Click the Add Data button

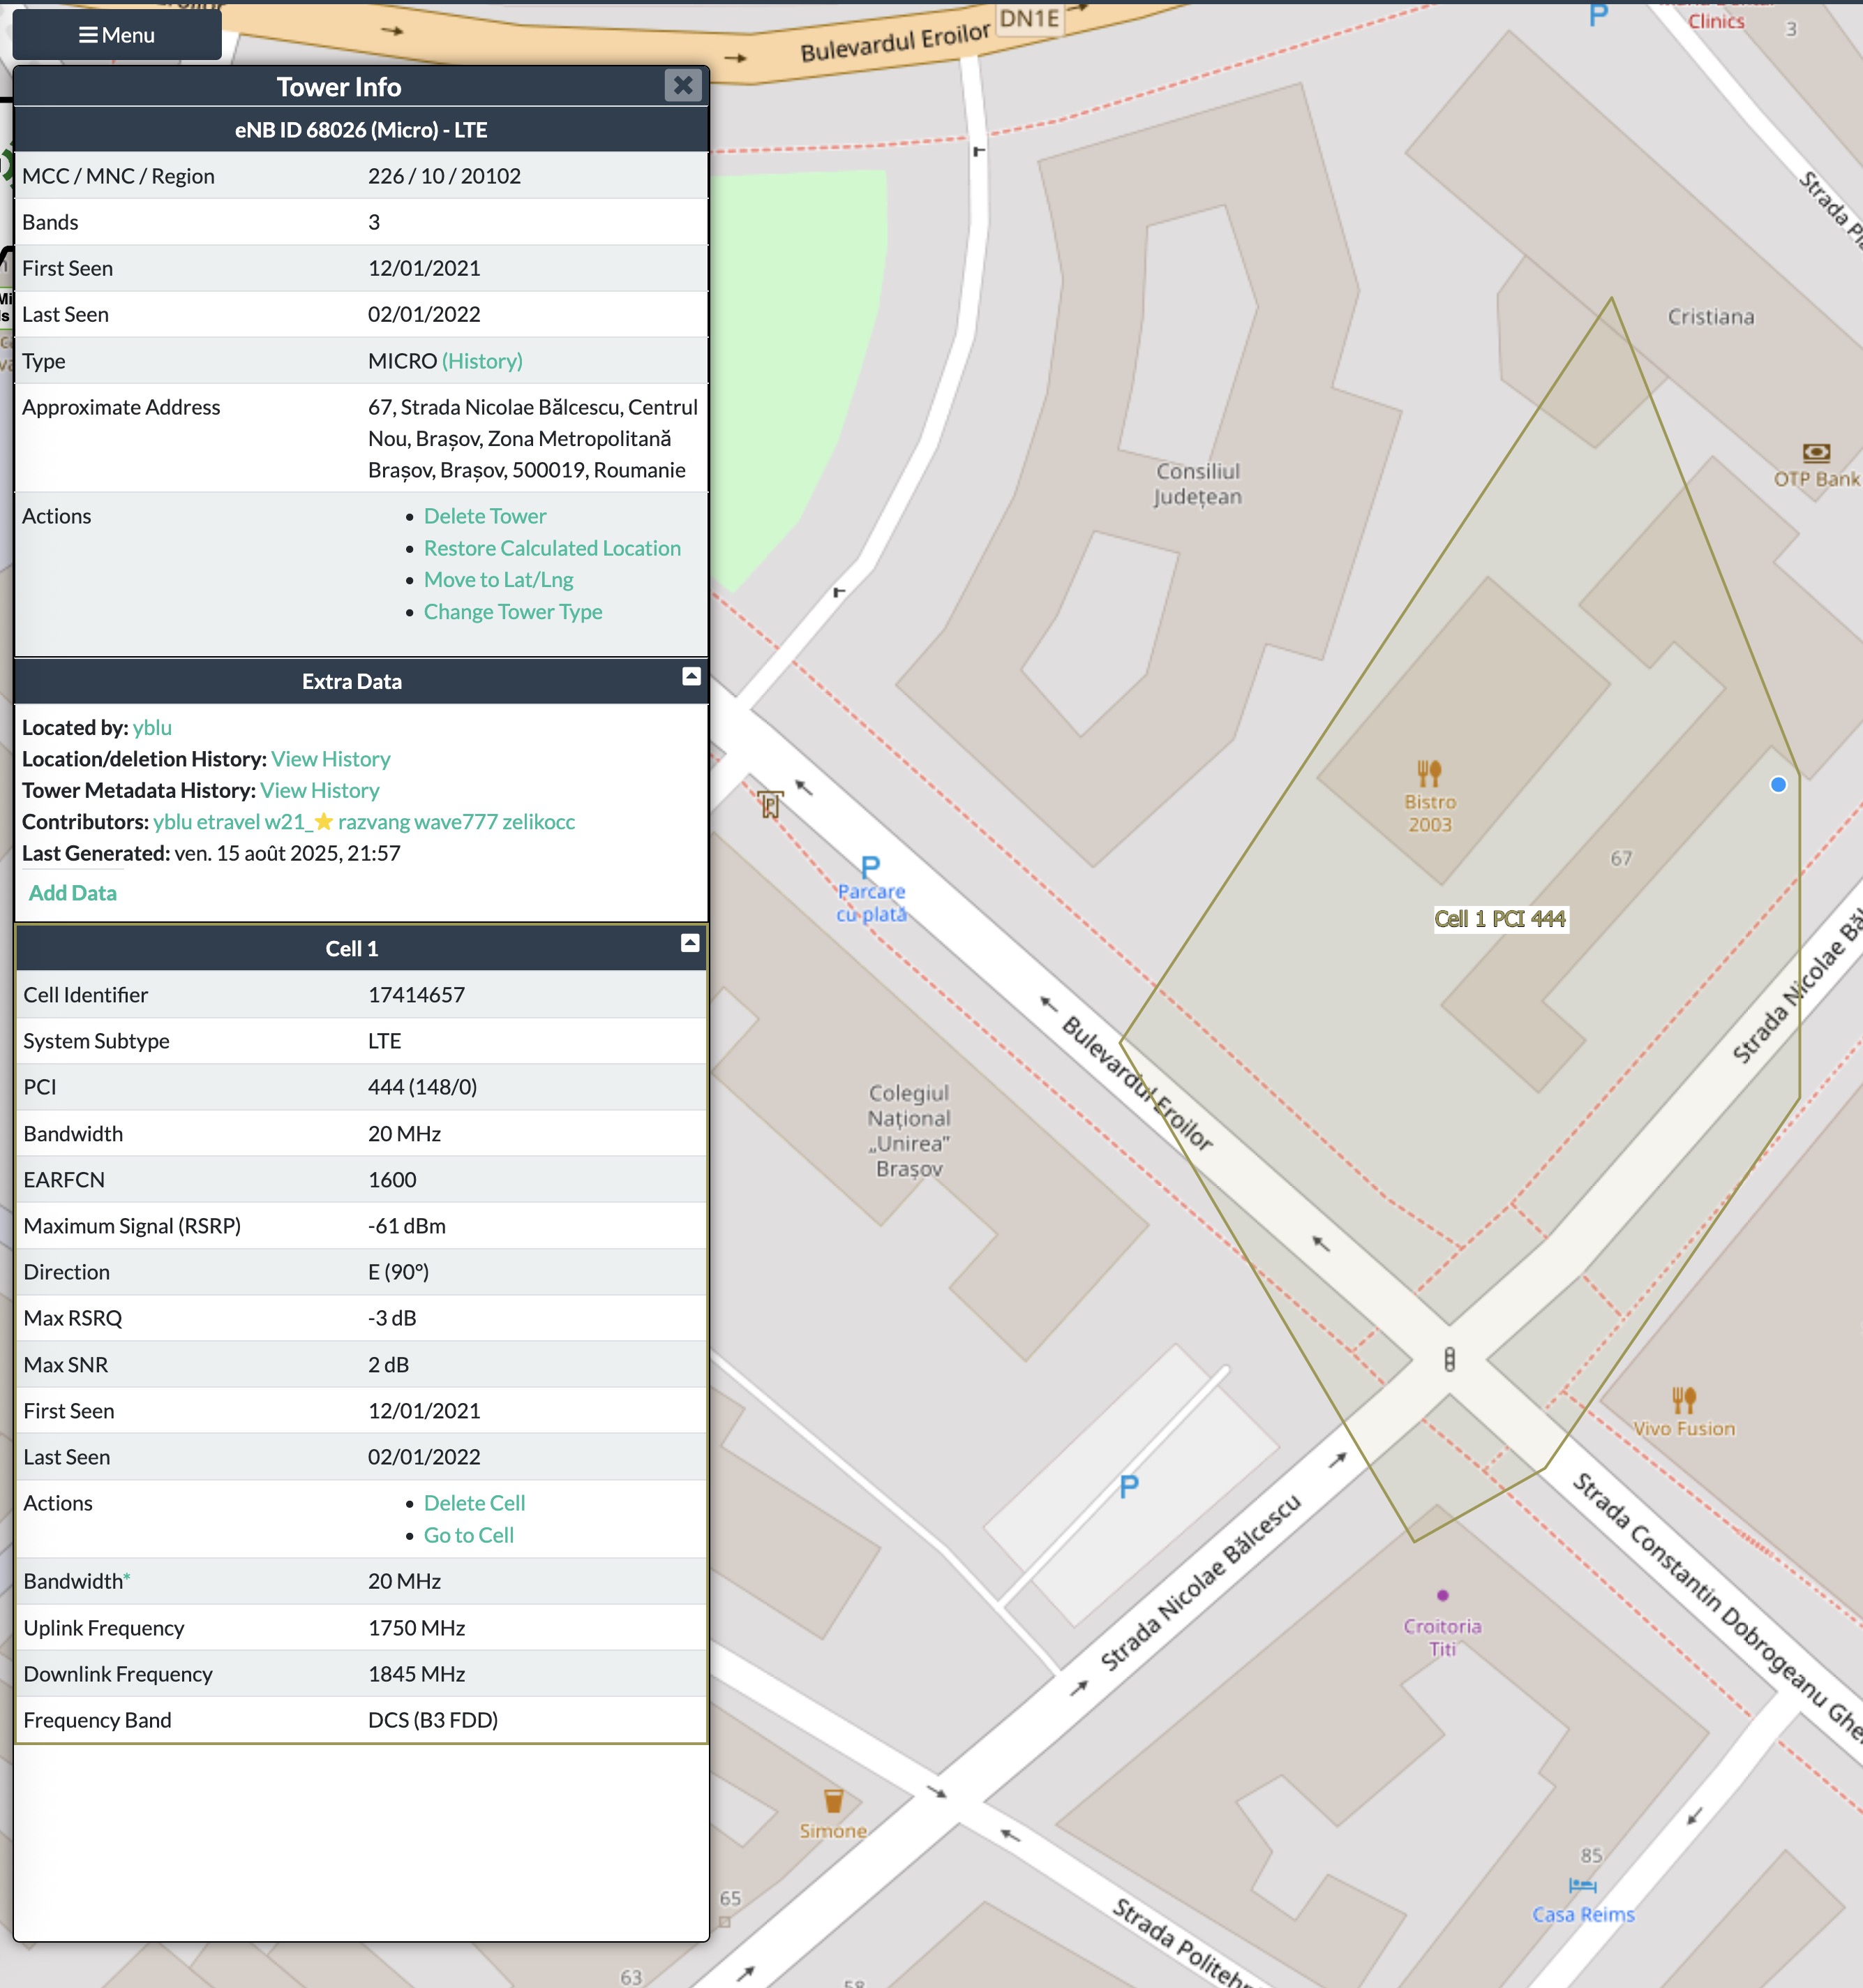73,893
